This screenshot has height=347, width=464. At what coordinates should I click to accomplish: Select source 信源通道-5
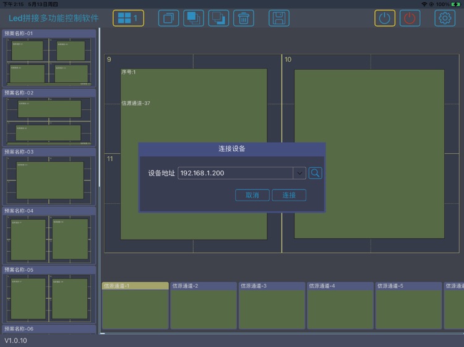(409, 306)
